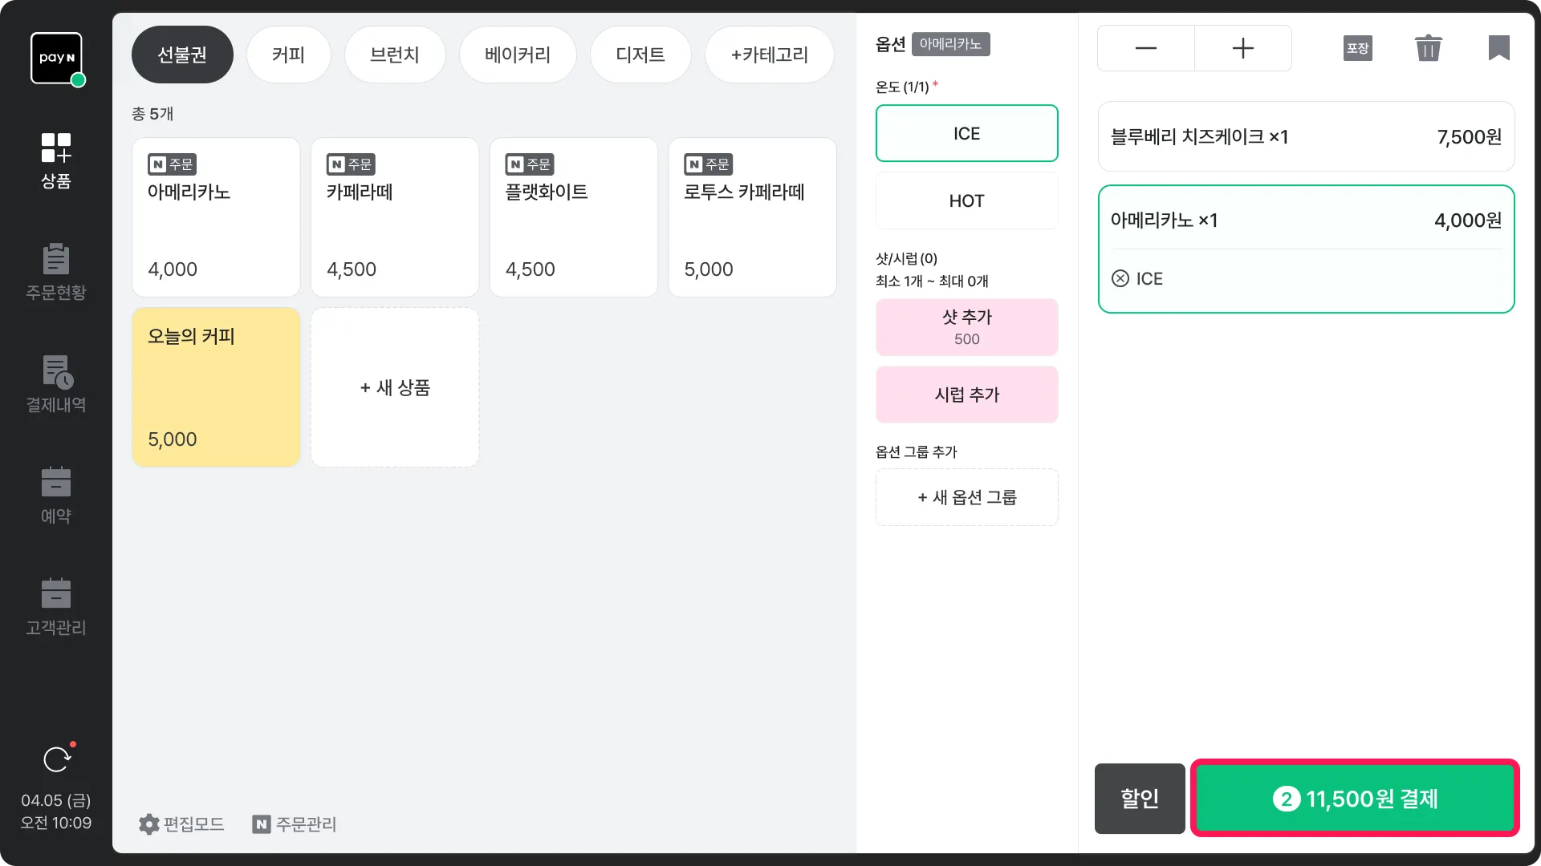This screenshot has height=866, width=1541.
Task: Select the HOT temperature option
Action: coord(966,201)
